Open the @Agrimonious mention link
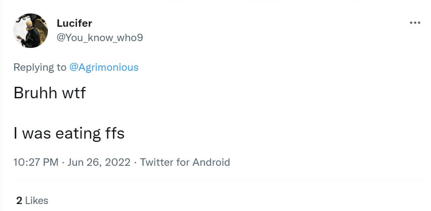 click(x=104, y=67)
